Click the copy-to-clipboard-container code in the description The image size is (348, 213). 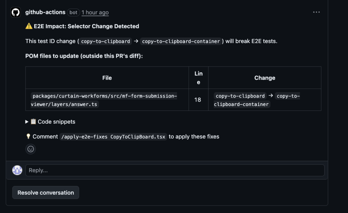click(x=181, y=41)
